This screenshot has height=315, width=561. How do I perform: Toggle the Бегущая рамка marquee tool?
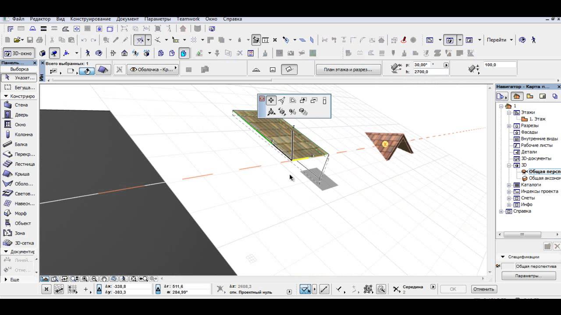(x=20, y=87)
